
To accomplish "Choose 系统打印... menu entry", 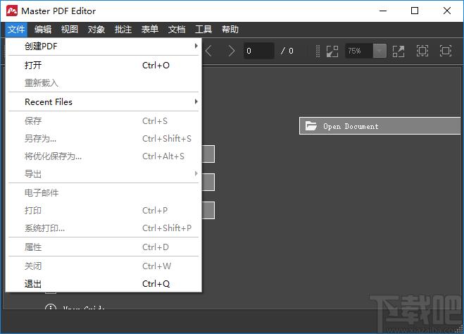I will pyautogui.click(x=103, y=228).
